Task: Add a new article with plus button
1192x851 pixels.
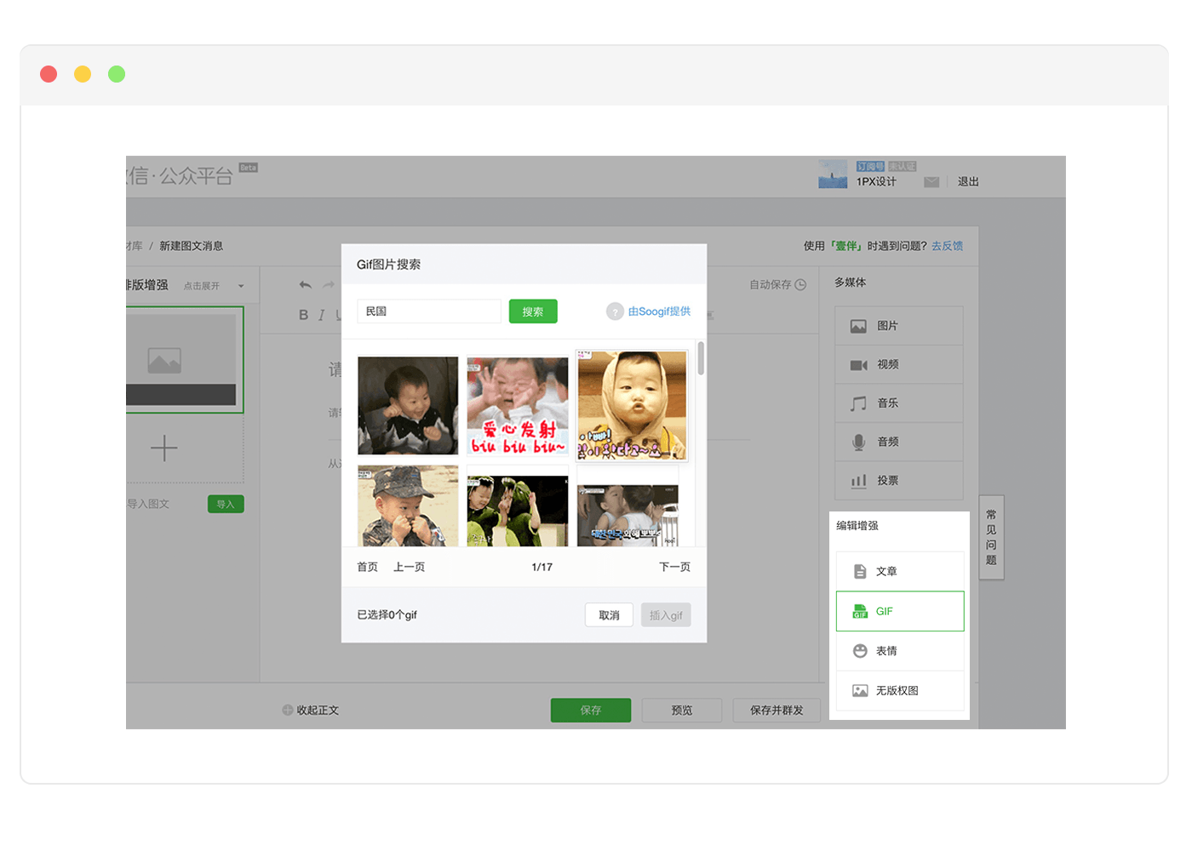Action: coord(164,448)
